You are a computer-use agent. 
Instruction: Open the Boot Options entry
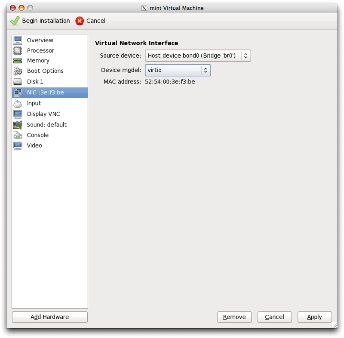[x=50, y=71]
